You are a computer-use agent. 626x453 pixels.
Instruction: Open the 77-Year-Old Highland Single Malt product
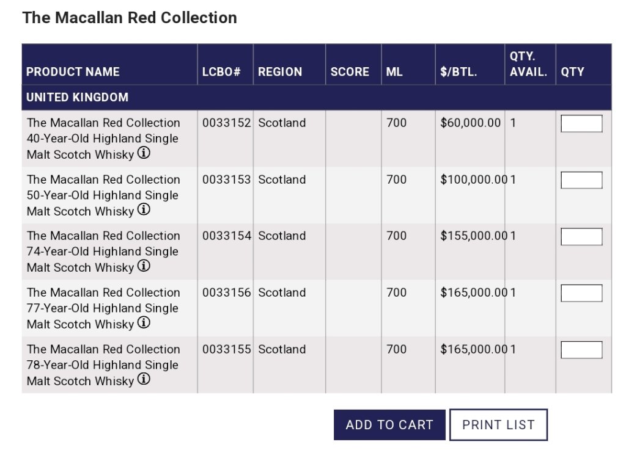point(103,308)
